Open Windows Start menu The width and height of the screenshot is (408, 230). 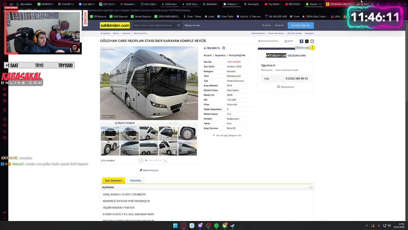click(175, 226)
